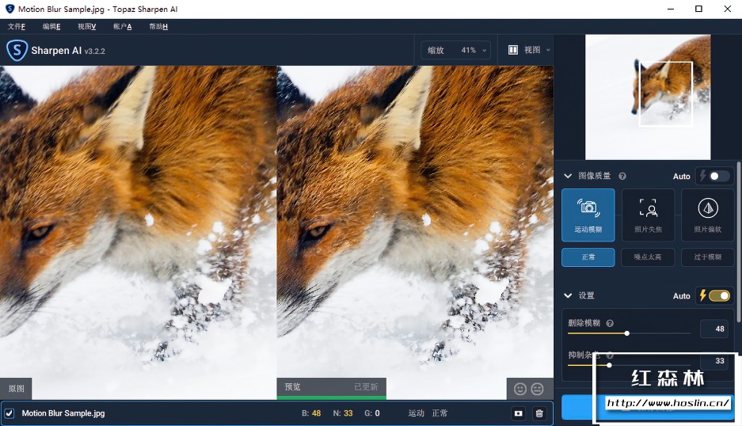Click the Motion Blur Sample.jpg file name
Screen dimensions: 742x426
pyautogui.click(x=63, y=413)
